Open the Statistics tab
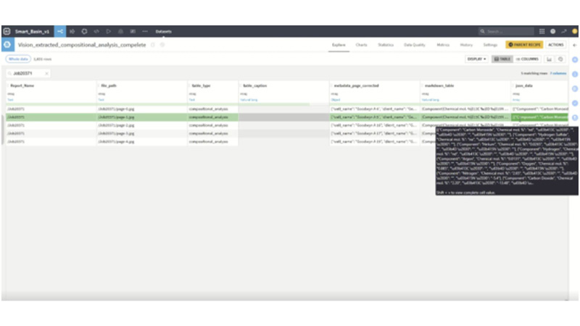Screen dimensions: 580x326 pos(386,45)
